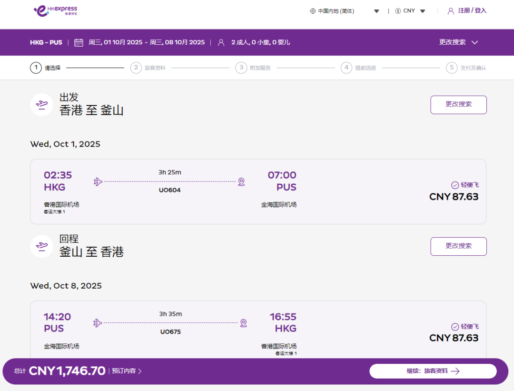Click the arrow icon on the continue button
Viewport: 514px width, 391px height.
point(455,371)
